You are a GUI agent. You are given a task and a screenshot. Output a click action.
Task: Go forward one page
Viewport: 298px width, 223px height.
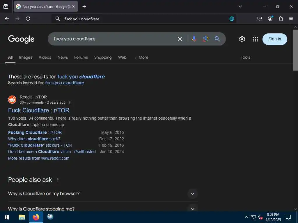[x=17, y=19]
